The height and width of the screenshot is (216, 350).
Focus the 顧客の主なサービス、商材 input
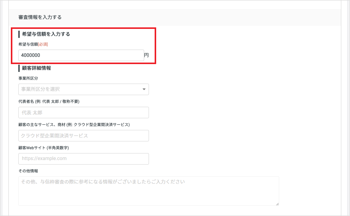84,136
